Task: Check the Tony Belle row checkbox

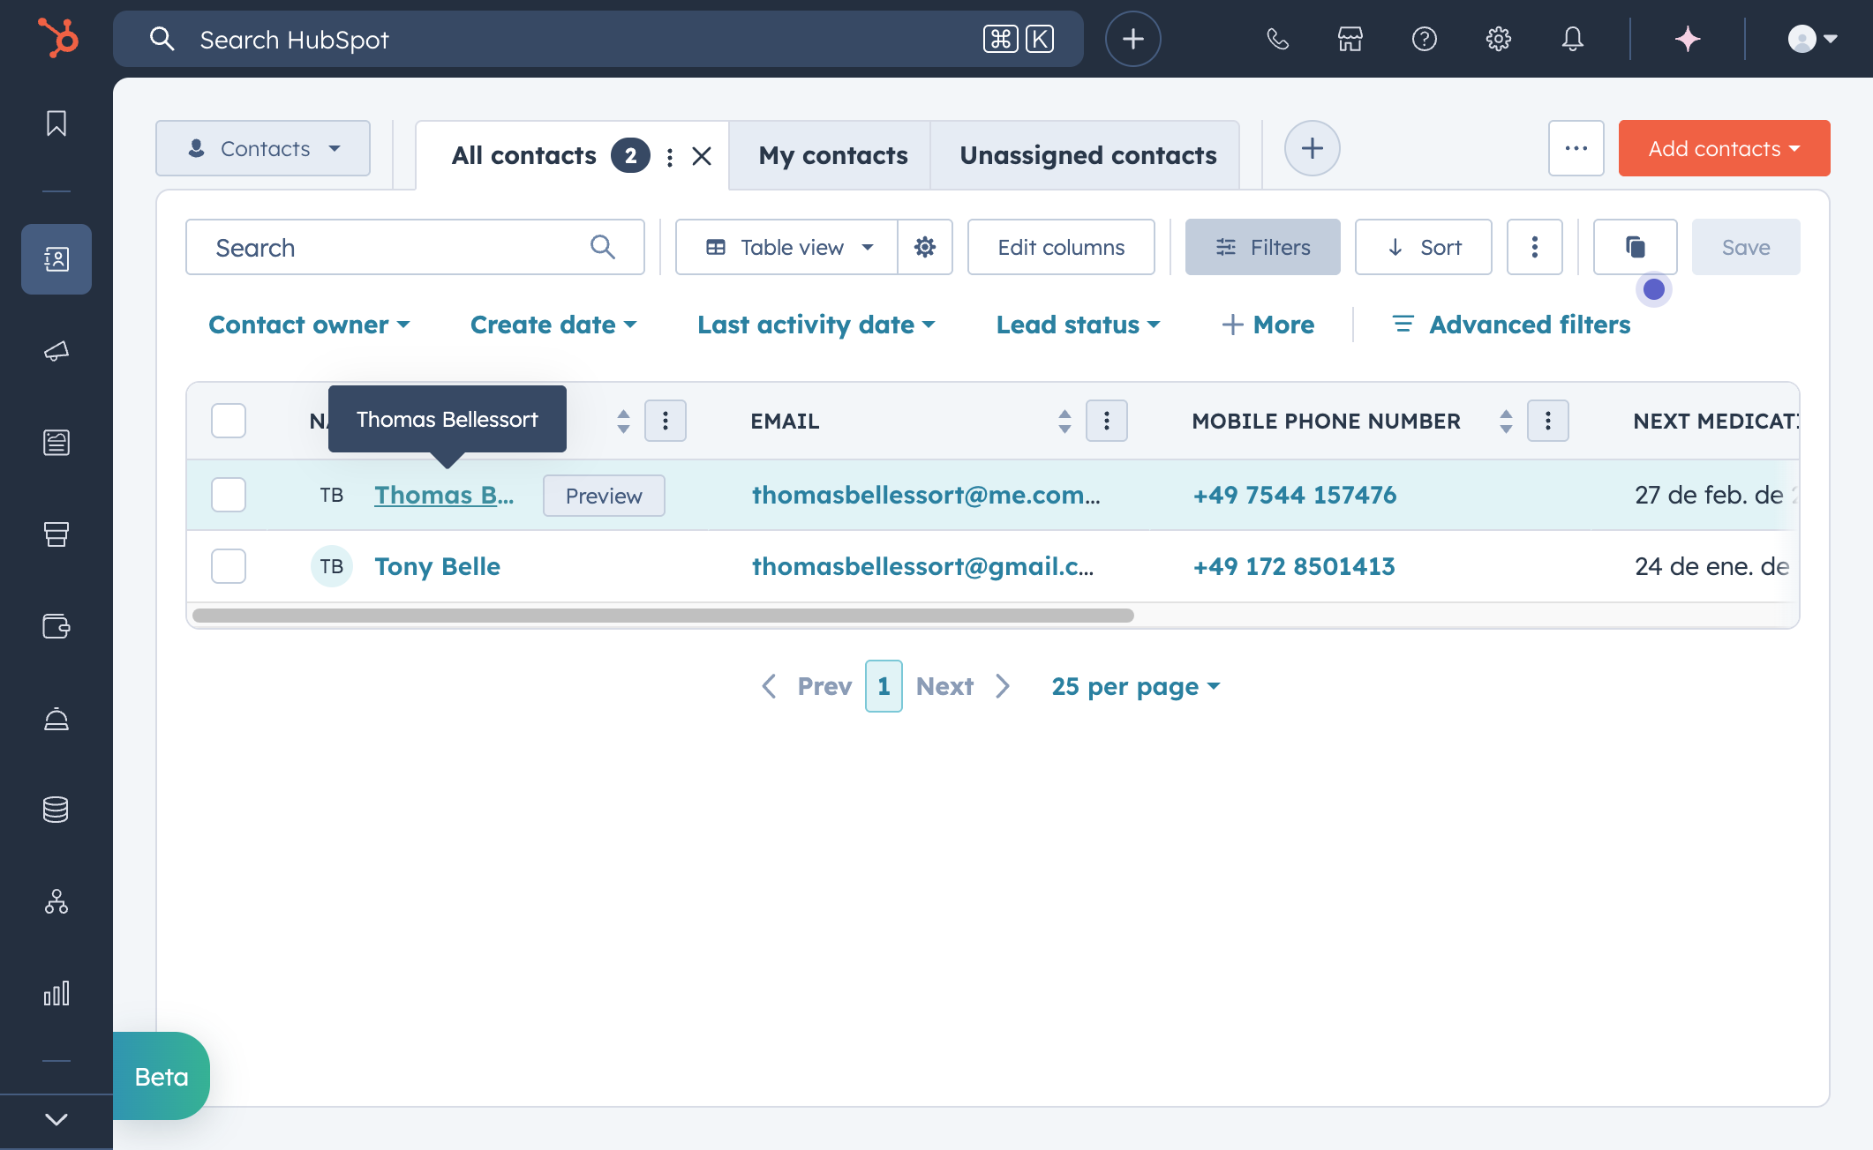Action: pyautogui.click(x=229, y=566)
